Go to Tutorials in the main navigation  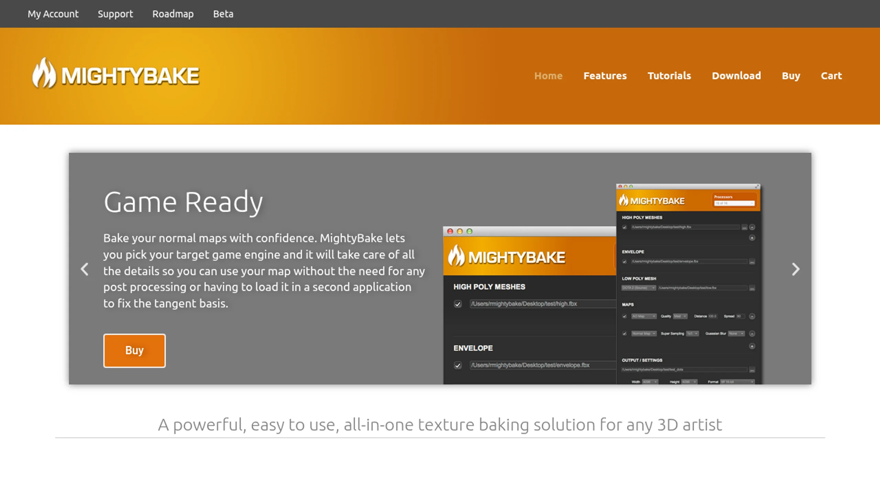[x=669, y=76]
